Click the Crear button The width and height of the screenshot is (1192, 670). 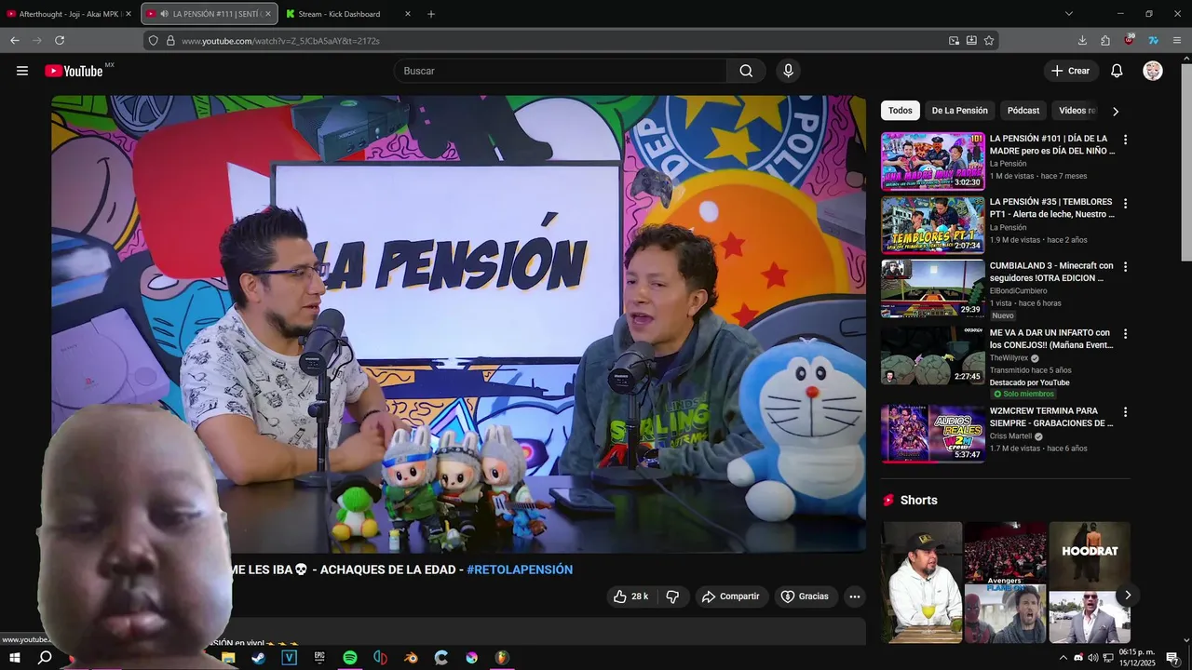[x=1070, y=71]
